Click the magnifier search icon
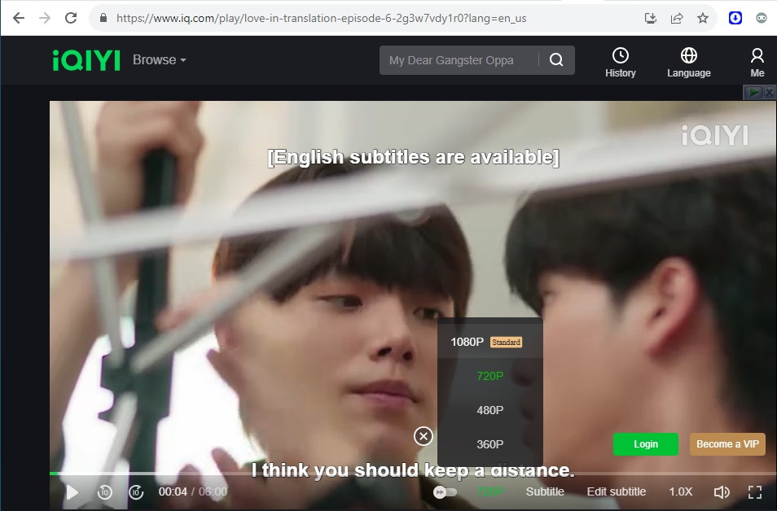The width and height of the screenshot is (777, 511). coord(556,60)
